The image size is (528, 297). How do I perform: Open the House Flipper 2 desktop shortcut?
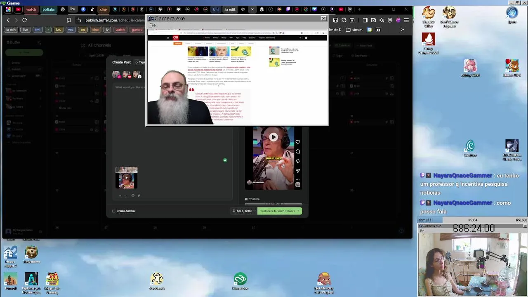click(x=10, y=257)
